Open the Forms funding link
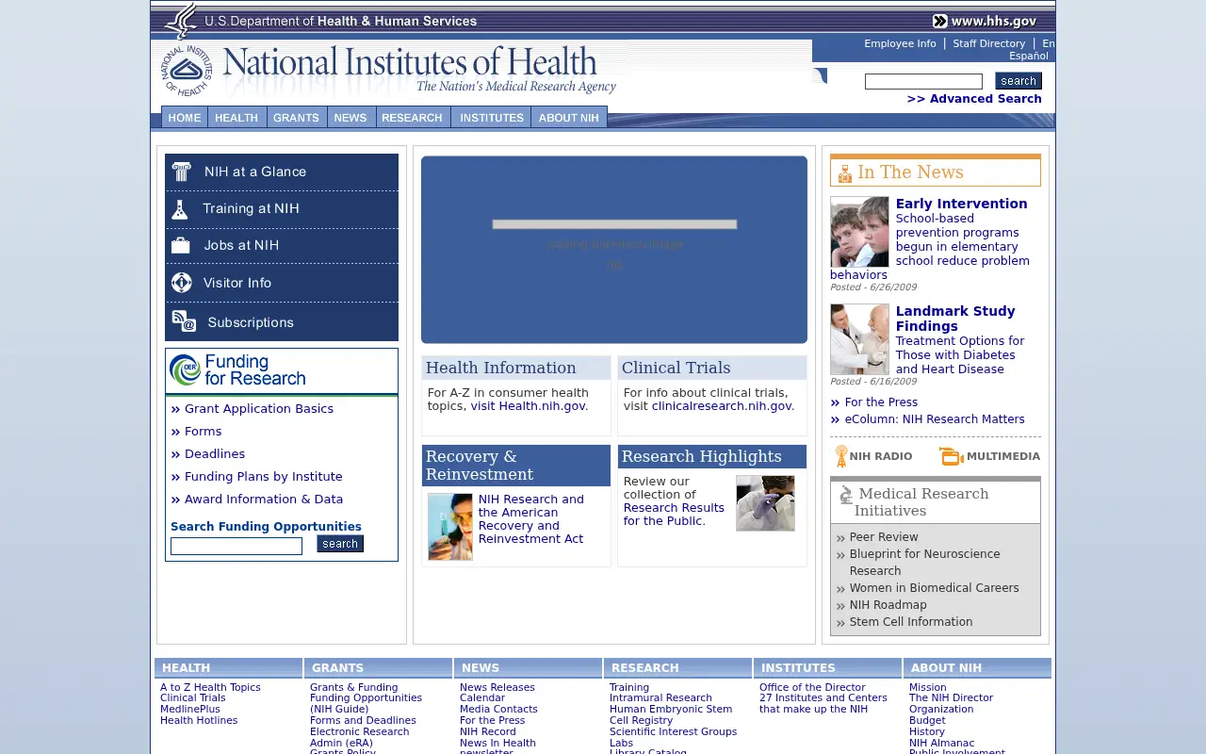Screen dimensions: 1206x754 pos(204,431)
